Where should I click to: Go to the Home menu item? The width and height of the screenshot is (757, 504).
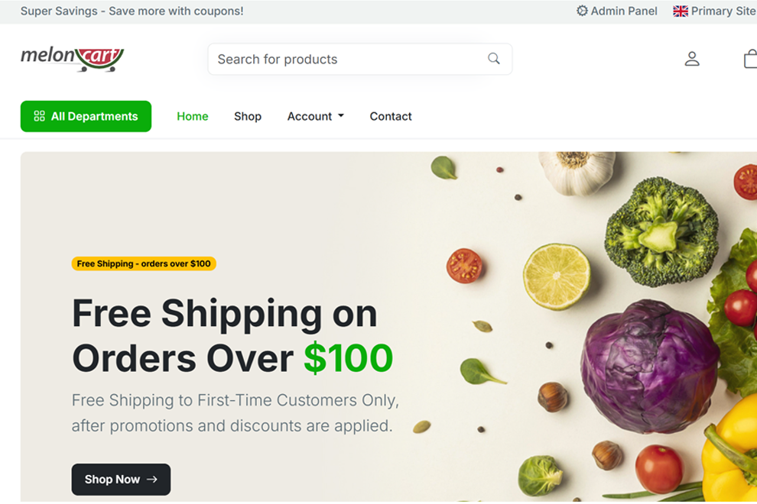click(x=192, y=116)
